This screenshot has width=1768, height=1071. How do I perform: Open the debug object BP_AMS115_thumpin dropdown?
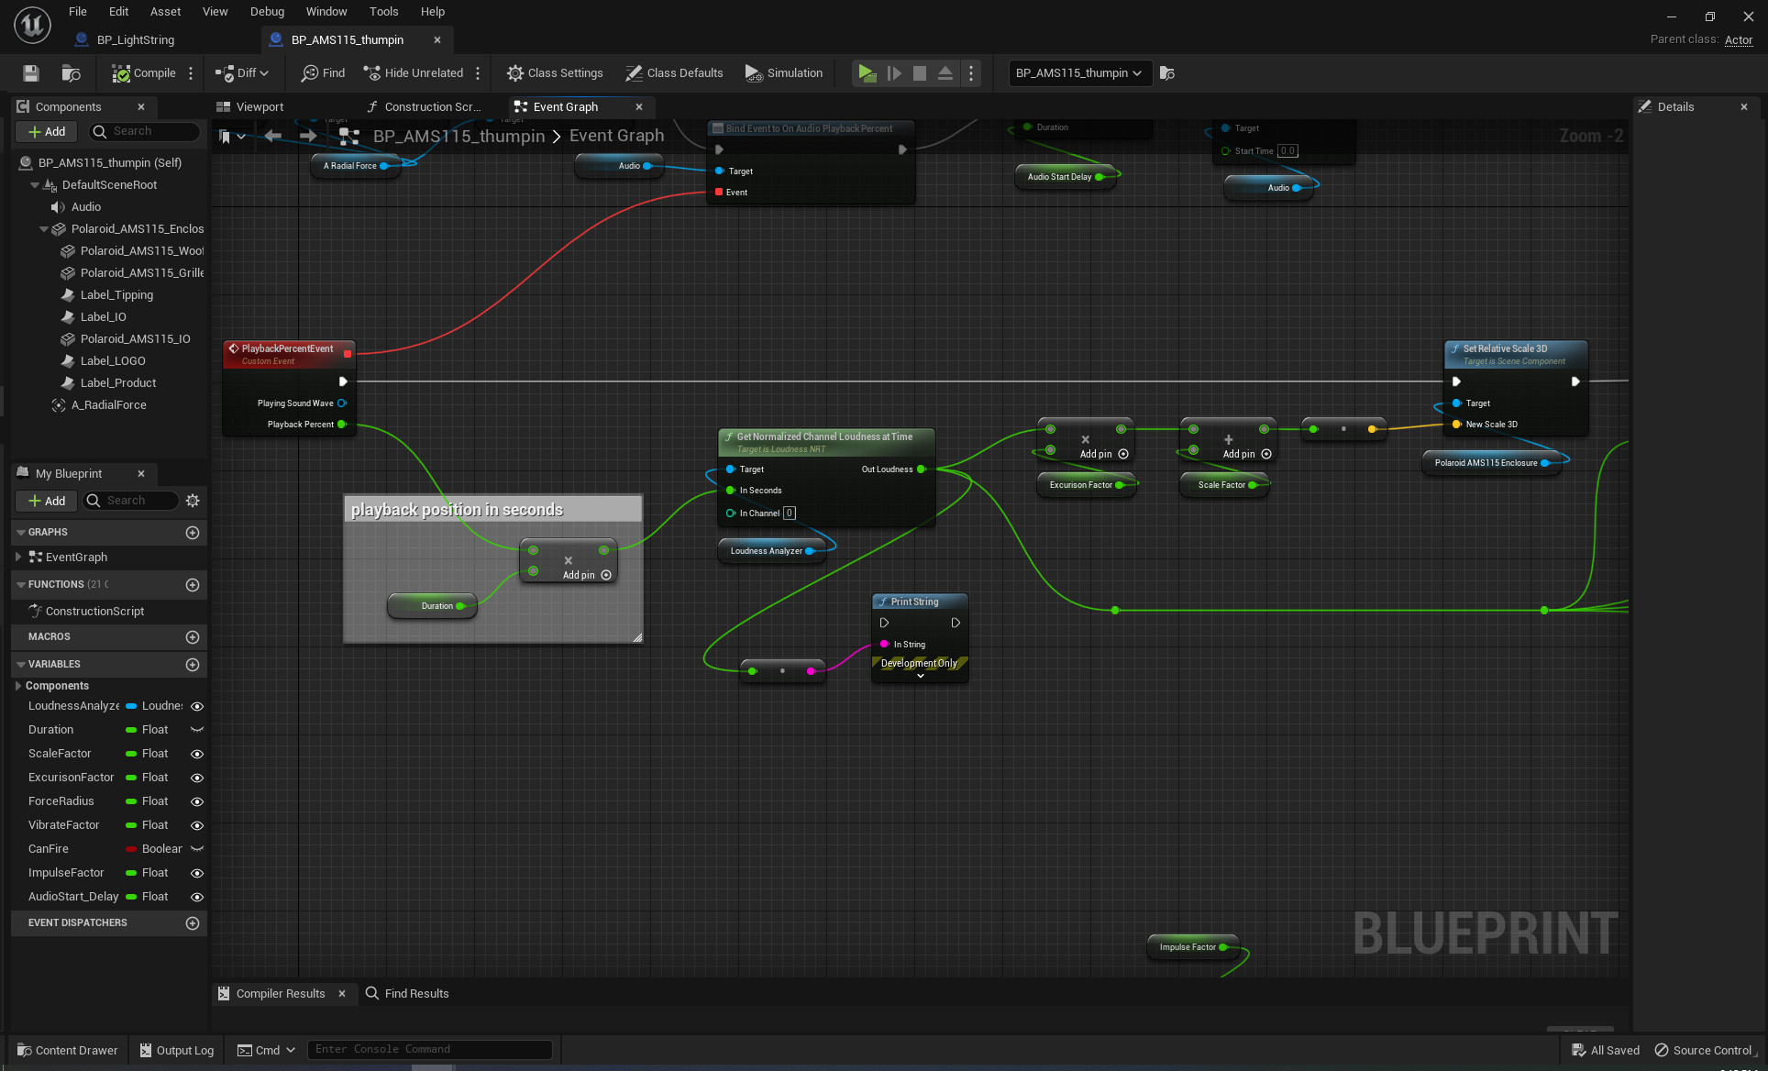[1079, 73]
